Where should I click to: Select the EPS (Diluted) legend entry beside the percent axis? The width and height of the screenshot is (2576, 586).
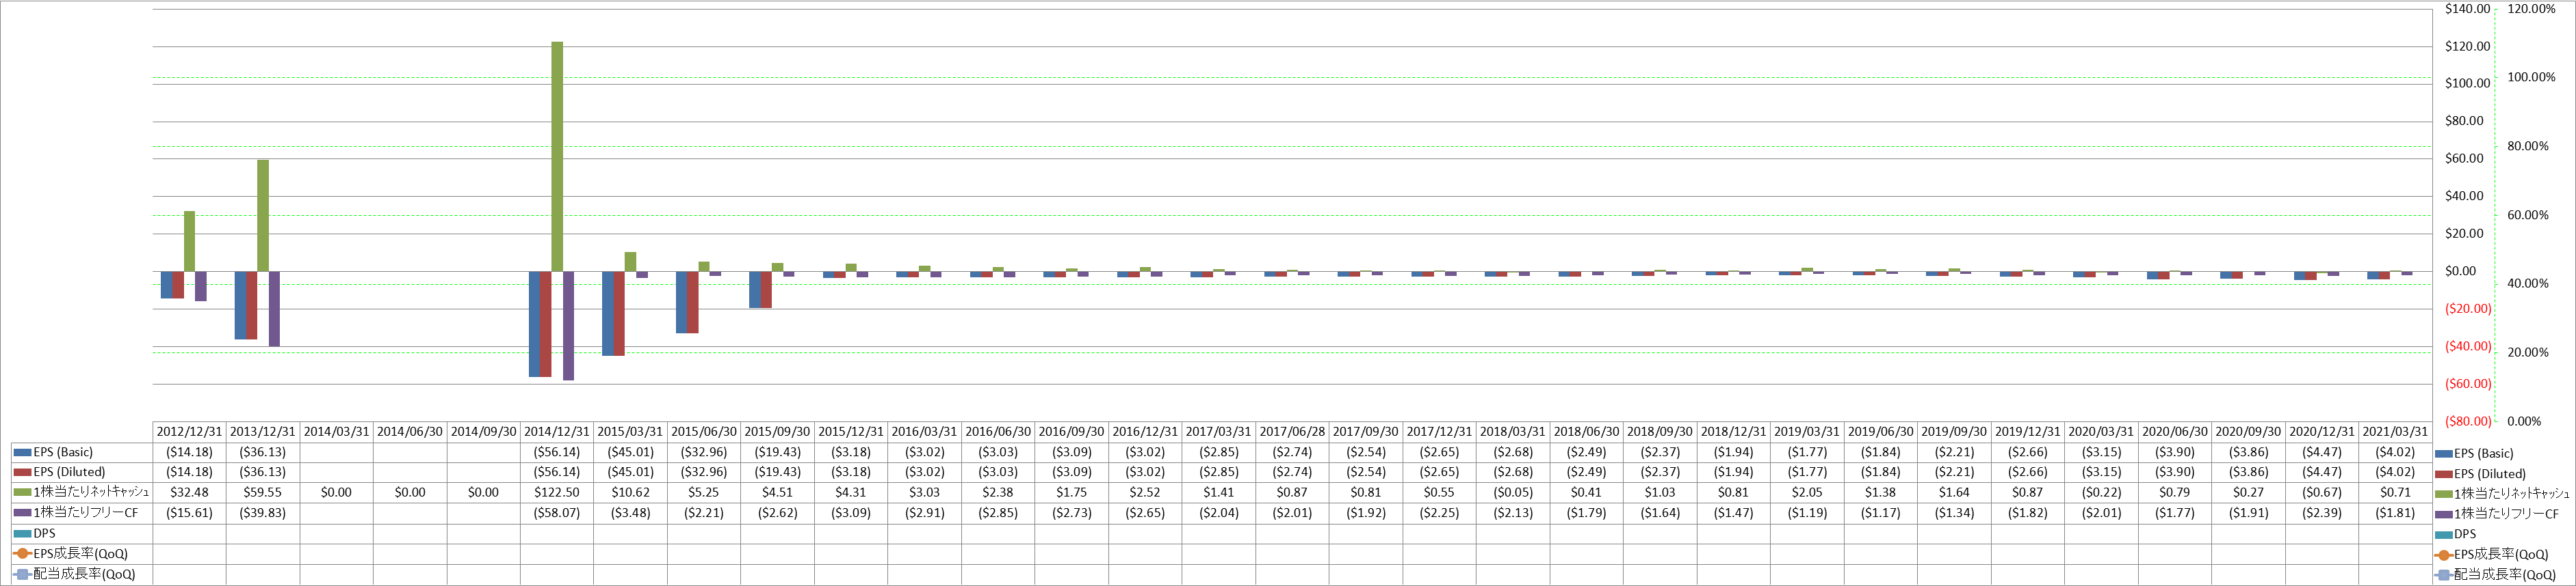tap(2479, 474)
